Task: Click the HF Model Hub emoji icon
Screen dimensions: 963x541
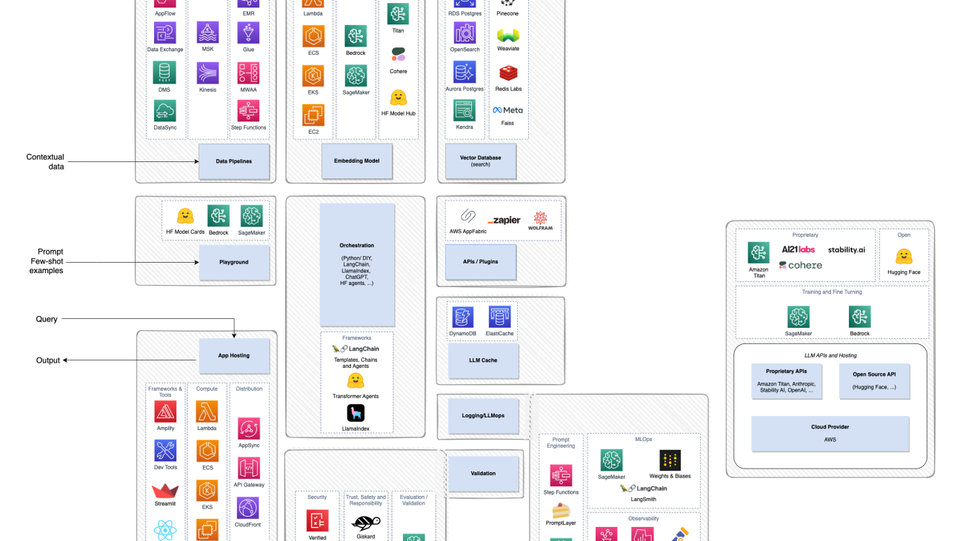Action: pyautogui.click(x=399, y=98)
